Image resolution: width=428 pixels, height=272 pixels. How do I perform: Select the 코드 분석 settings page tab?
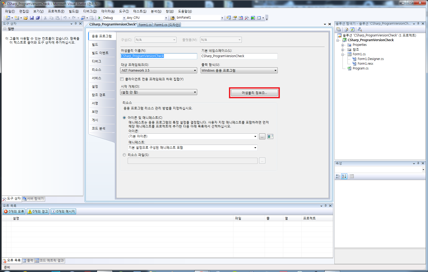[x=102, y=128]
